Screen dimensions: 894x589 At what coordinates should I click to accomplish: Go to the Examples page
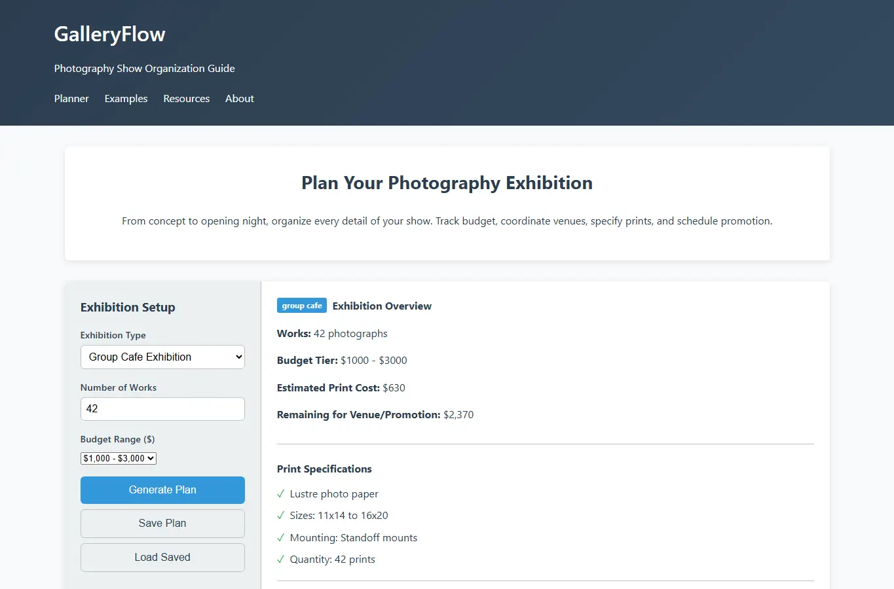tap(126, 99)
